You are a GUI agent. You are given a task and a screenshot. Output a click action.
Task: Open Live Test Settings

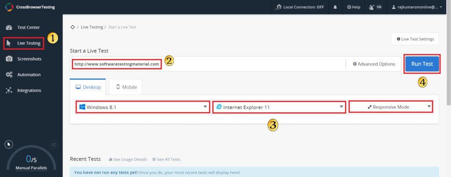click(x=414, y=39)
